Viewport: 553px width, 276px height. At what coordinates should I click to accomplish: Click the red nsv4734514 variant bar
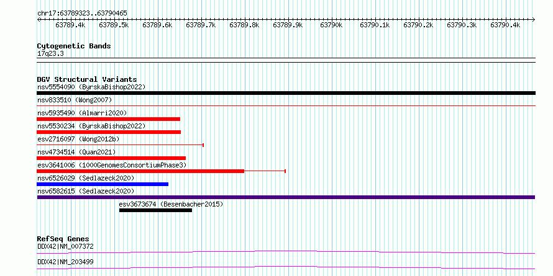[x=111, y=158]
